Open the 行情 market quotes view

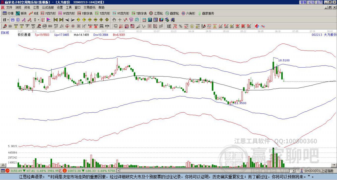click(8, 13)
